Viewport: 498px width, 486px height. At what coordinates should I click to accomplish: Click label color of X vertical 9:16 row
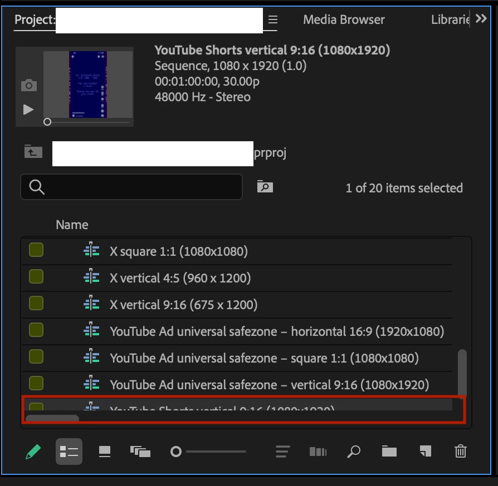(36, 303)
